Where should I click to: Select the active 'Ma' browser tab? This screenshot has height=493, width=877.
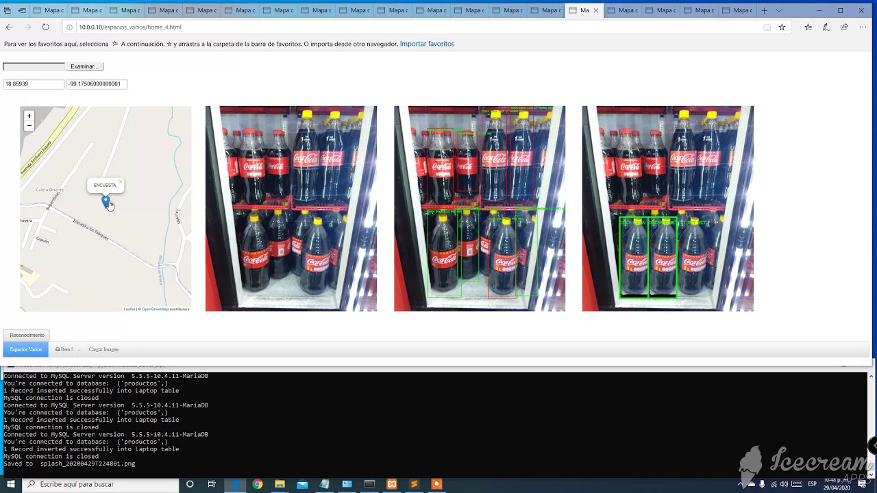point(584,10)
